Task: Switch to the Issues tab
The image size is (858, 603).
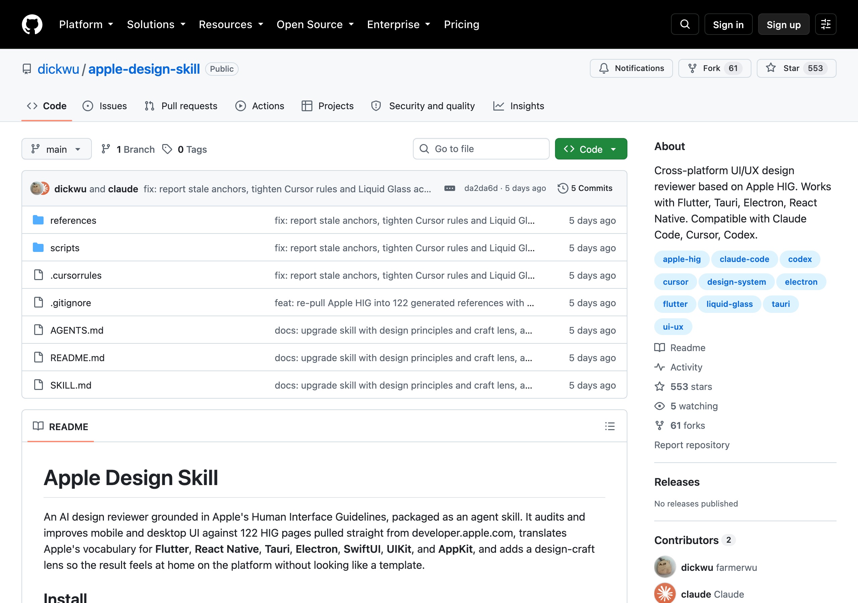Action: 105,106
